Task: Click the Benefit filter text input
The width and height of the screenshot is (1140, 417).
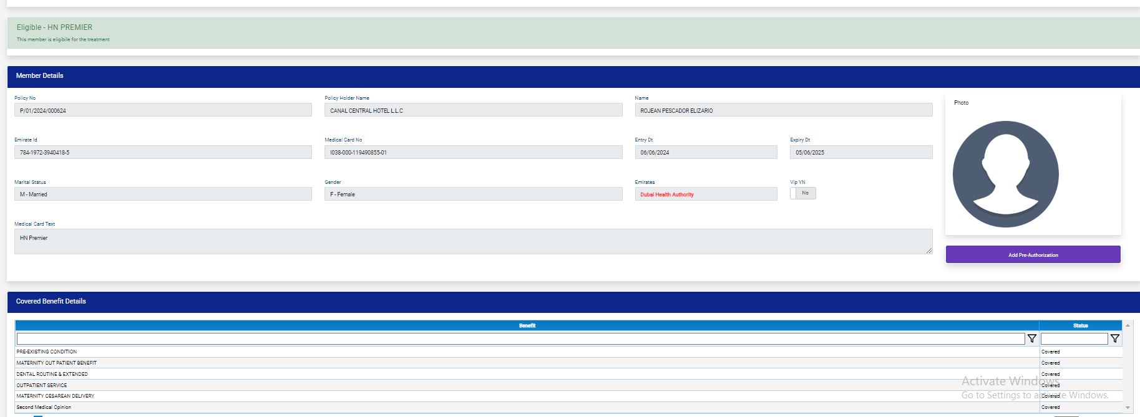Action: [520, 338]
